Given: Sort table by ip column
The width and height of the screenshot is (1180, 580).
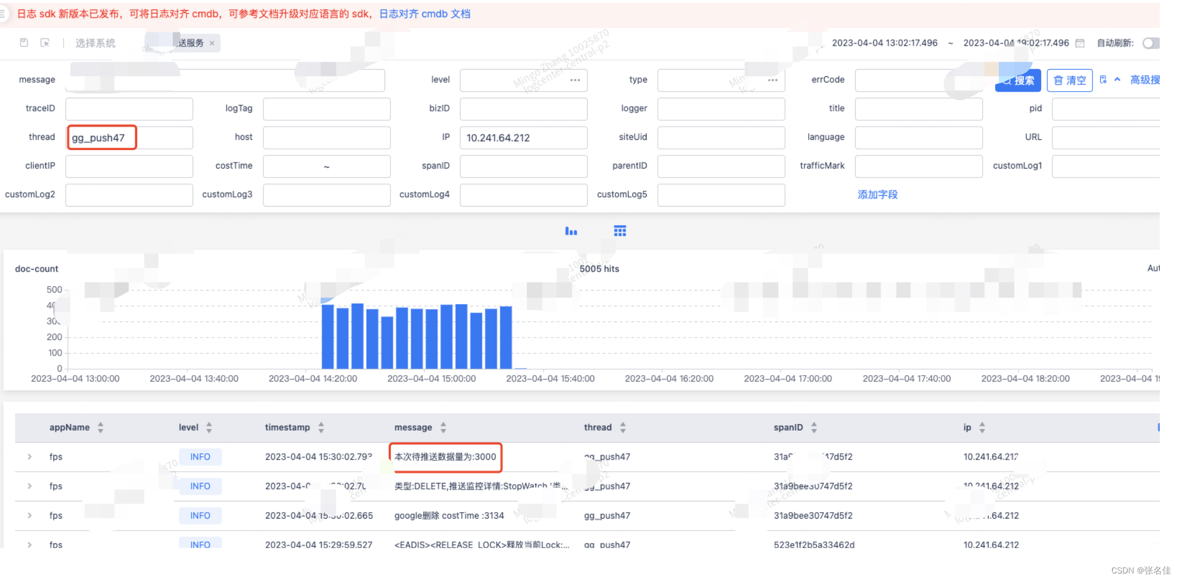Looking at the screenshot, I should click(x=982, y=428).
